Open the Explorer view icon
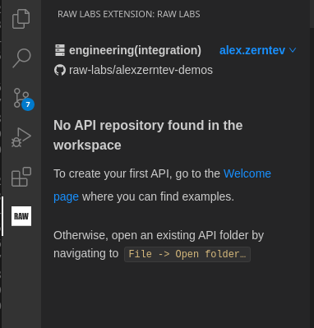 pos(21,19)
